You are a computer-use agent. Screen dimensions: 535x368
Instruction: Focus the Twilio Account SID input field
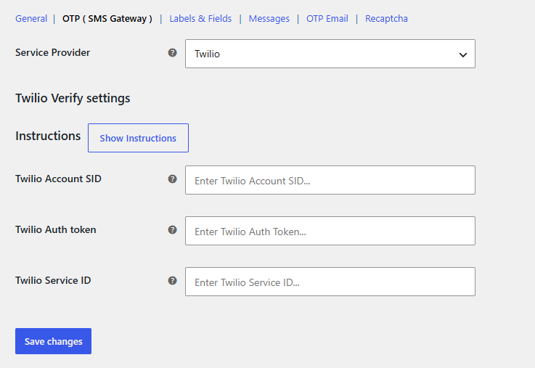(x=330, y=180)
